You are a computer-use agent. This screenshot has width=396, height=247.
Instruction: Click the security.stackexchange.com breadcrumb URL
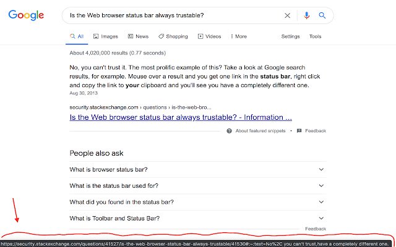tap(140, 107)
